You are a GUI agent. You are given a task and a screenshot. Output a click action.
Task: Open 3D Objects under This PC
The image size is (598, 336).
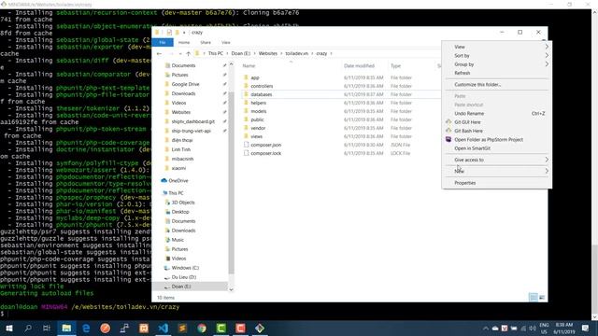183,203
